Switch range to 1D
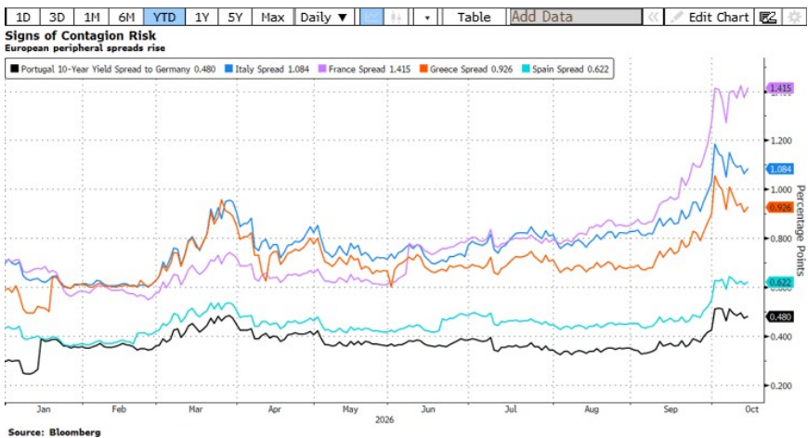The height and width of the screenshot is (438, 808). tap(22, 17)
